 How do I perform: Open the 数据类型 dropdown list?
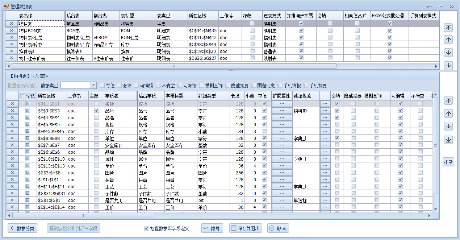(93, 85)
